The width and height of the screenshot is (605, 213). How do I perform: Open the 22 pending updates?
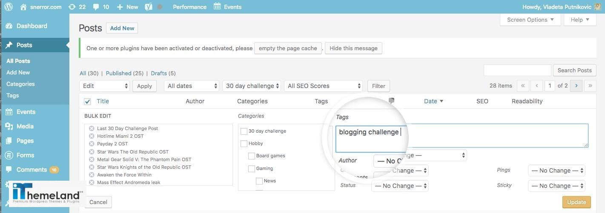(77, 7)
